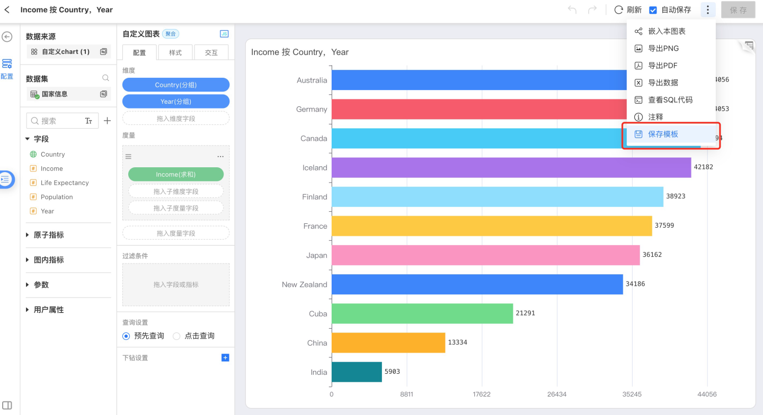Select the 预先查询 radio button

pos(126,336)
